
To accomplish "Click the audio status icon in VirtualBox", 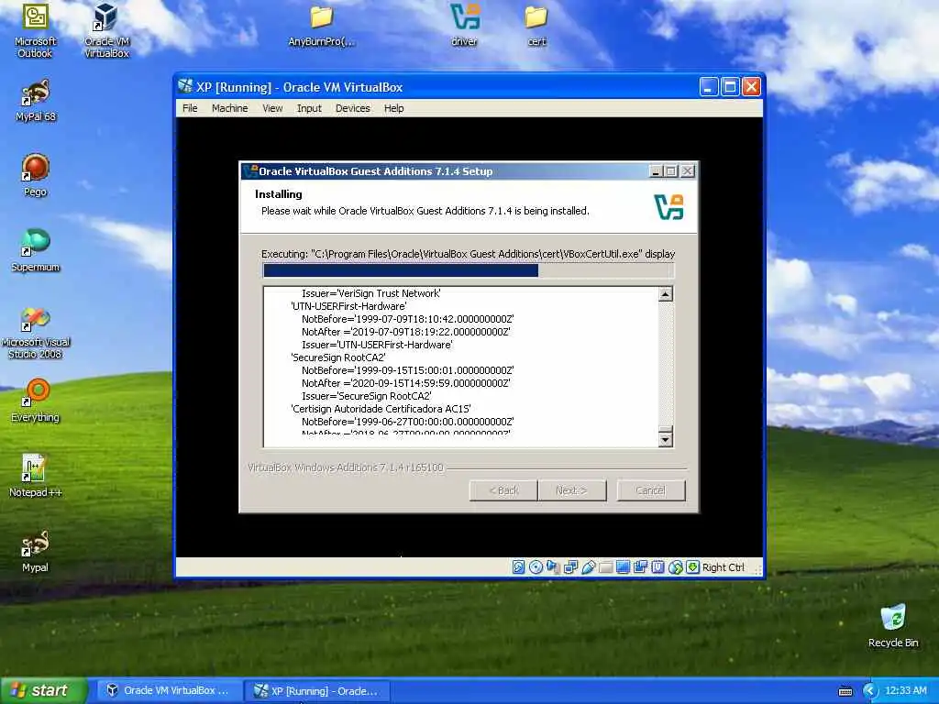I will pyautogui.click(x=553, y=566).
